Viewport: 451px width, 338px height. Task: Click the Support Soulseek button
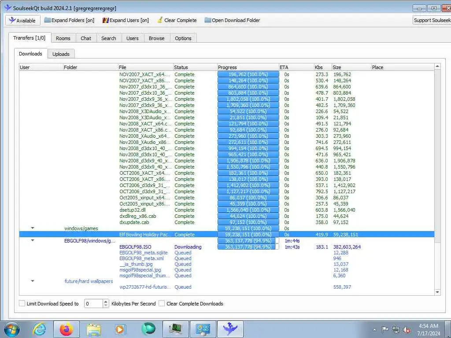tap(432, 20)
